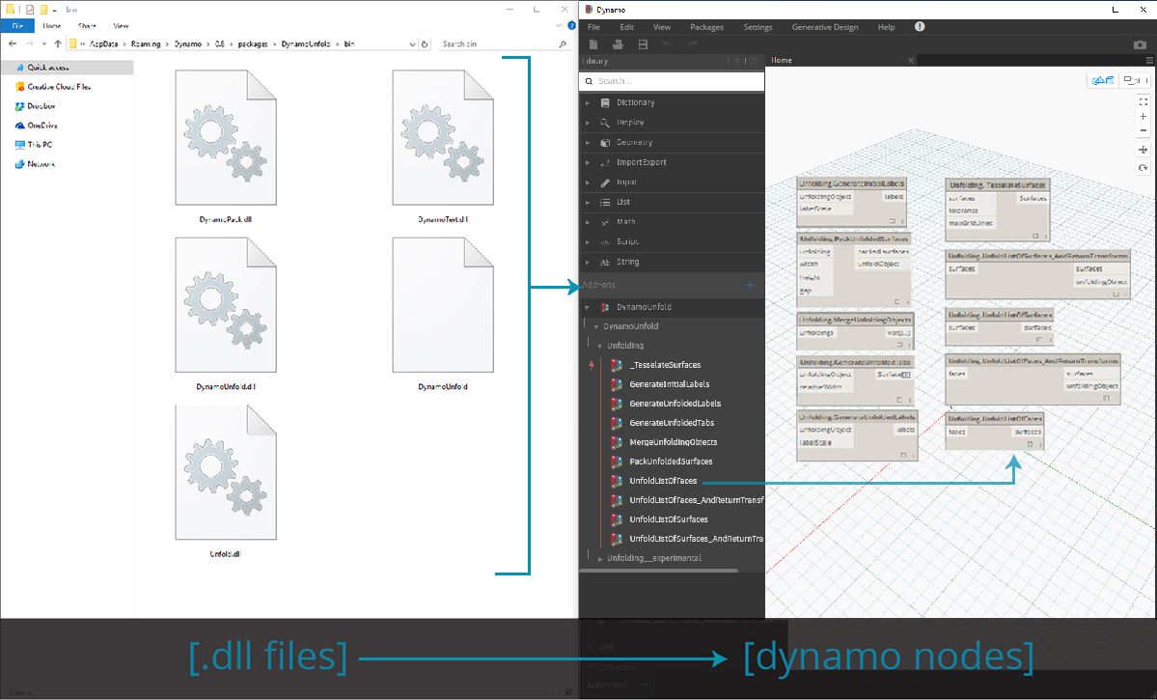Click the New file icon in Dynamo toolbar
Viewport: 1157px width, 700px height.
point(593,44)
